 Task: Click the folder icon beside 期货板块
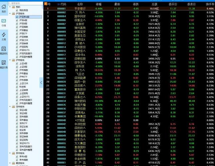click(13, 163)
